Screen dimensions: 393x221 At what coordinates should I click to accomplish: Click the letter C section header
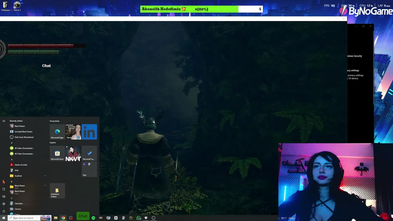click(12, 198)
